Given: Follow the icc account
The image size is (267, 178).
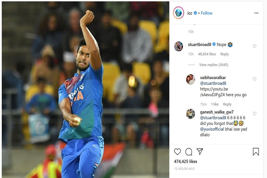Looking at the screenshot, I should pyautogui.click(x=207, y=13).
